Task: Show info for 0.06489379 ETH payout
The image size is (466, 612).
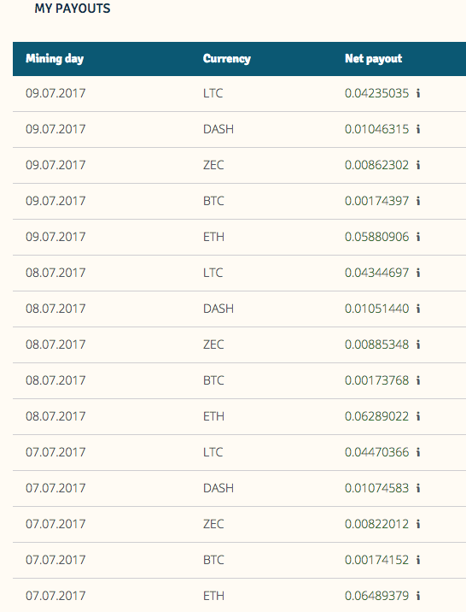Action: 418,596
